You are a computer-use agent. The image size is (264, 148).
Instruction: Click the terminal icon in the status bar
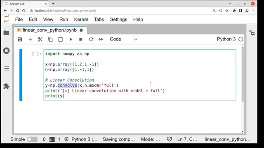pyautogui.click(x=52, y=139)
